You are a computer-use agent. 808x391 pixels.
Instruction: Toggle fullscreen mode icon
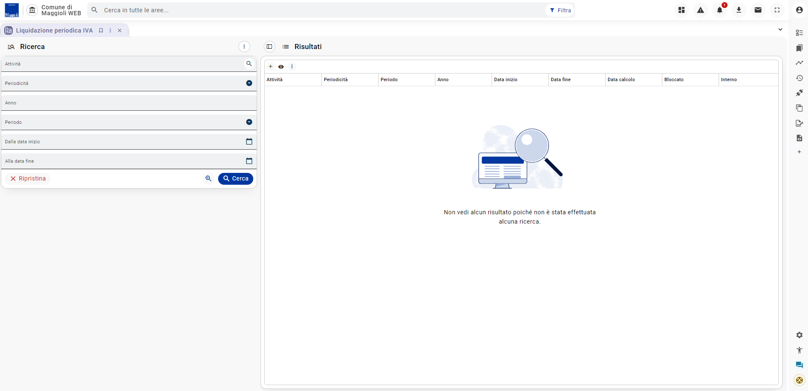point(777,10)
